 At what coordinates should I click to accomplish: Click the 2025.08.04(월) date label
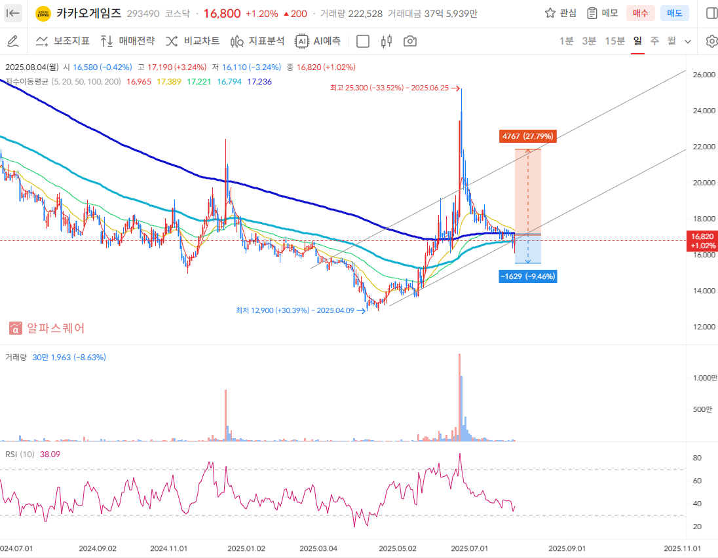(x=32, y=67)
